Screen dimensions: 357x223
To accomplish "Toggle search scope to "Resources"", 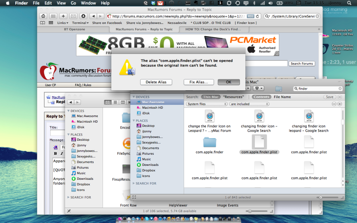I will click(233, 97).
